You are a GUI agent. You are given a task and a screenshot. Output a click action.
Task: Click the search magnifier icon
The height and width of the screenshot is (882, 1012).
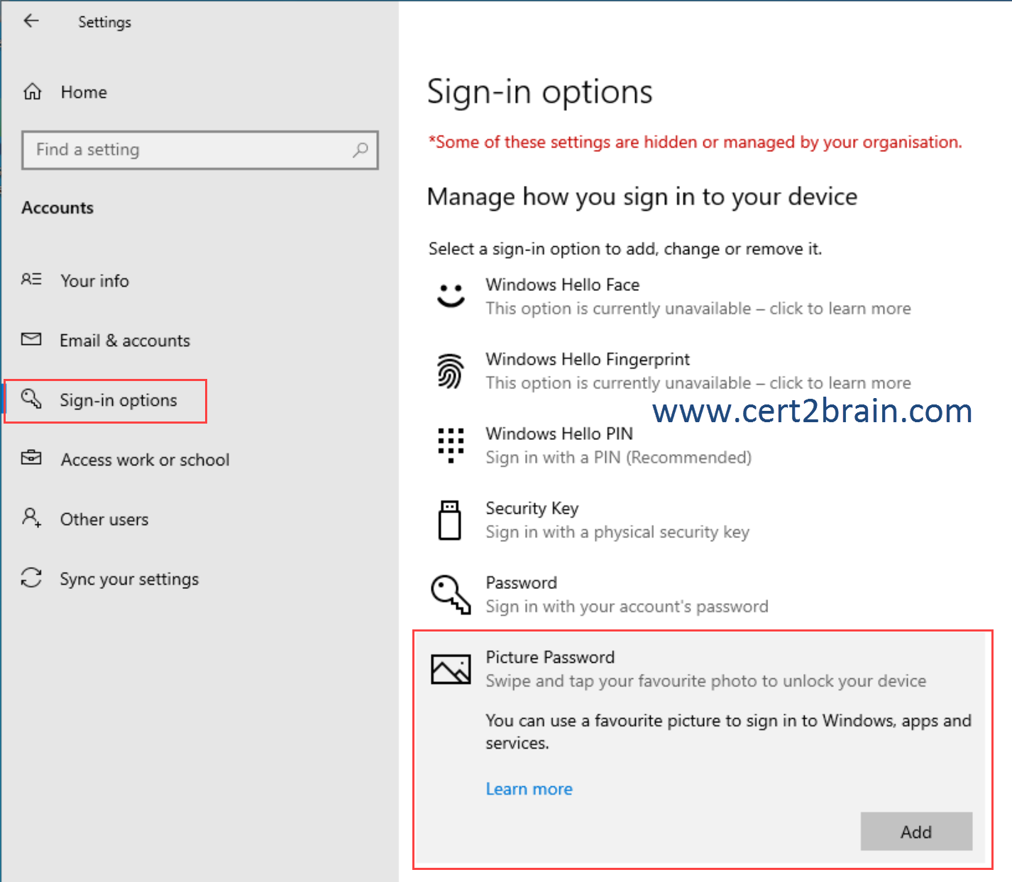click(361, 150)
